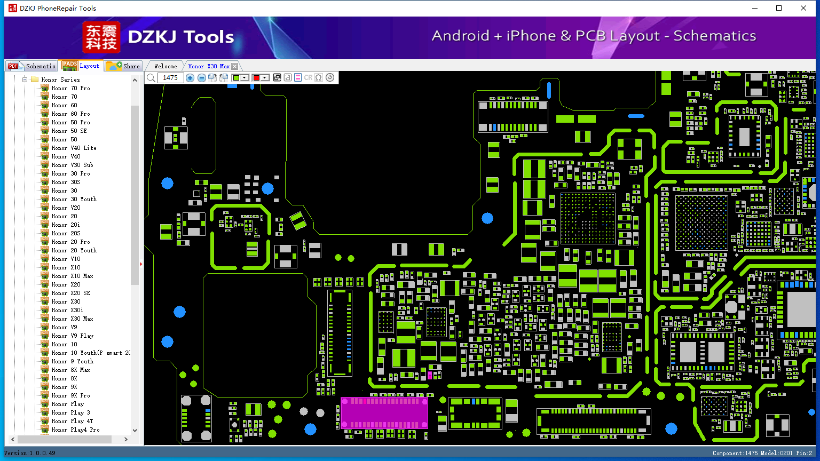This screenshot has height=461, width=820.
Task: Open the red color dropdown
Action: tap(264, 78)
